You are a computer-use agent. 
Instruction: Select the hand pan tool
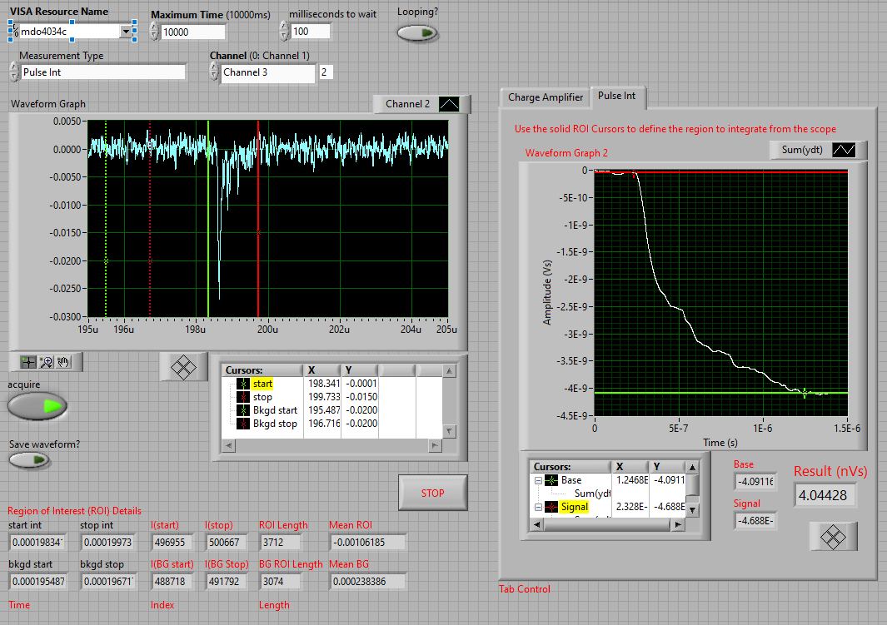(64, 362)
